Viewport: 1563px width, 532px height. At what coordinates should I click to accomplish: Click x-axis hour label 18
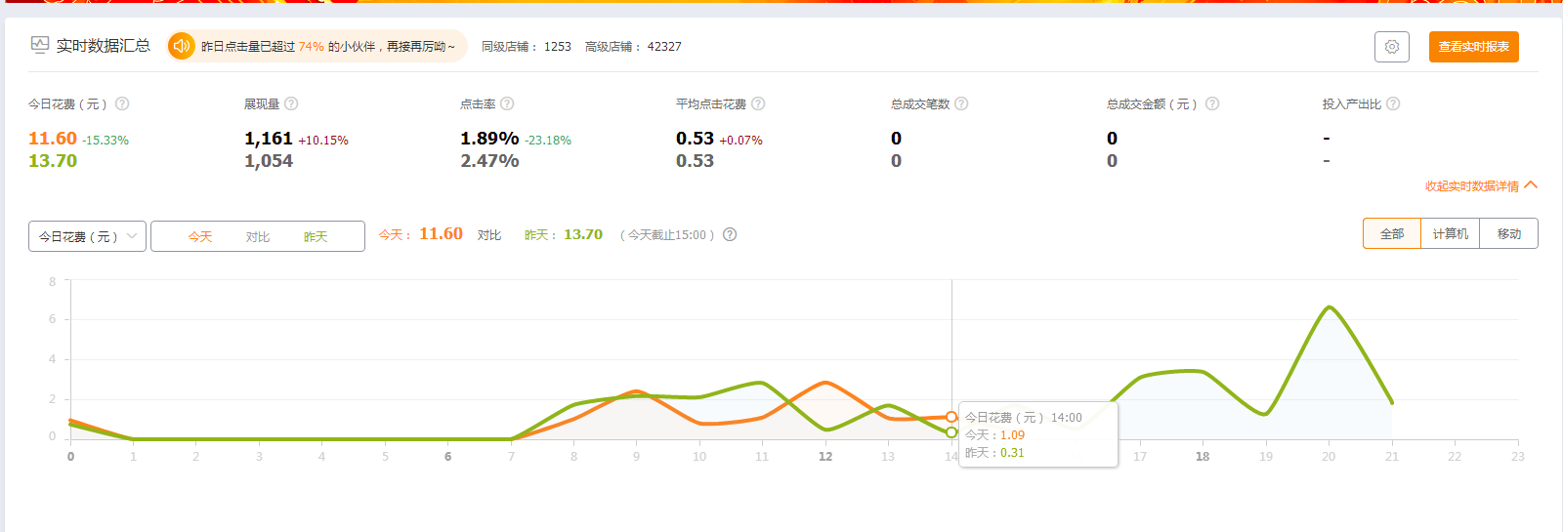point(1203,456)
